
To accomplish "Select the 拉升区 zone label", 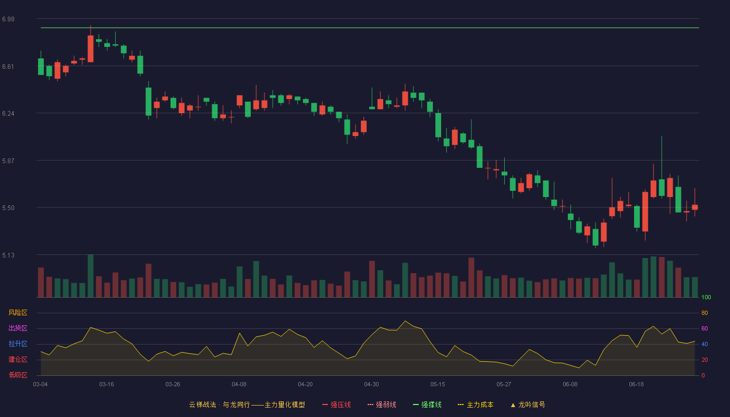I will (18, 344).
